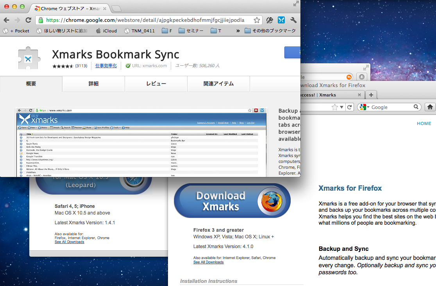436x286 pixels.
Task: Enter fullscreen in the Firefox window
Action: 366,67
